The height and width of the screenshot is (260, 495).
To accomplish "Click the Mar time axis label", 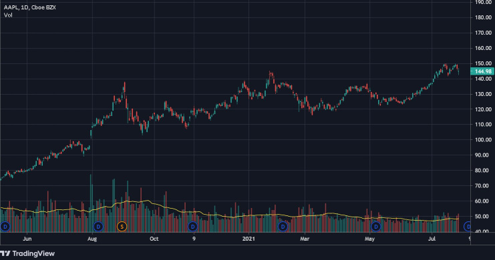I will point(305,239).
